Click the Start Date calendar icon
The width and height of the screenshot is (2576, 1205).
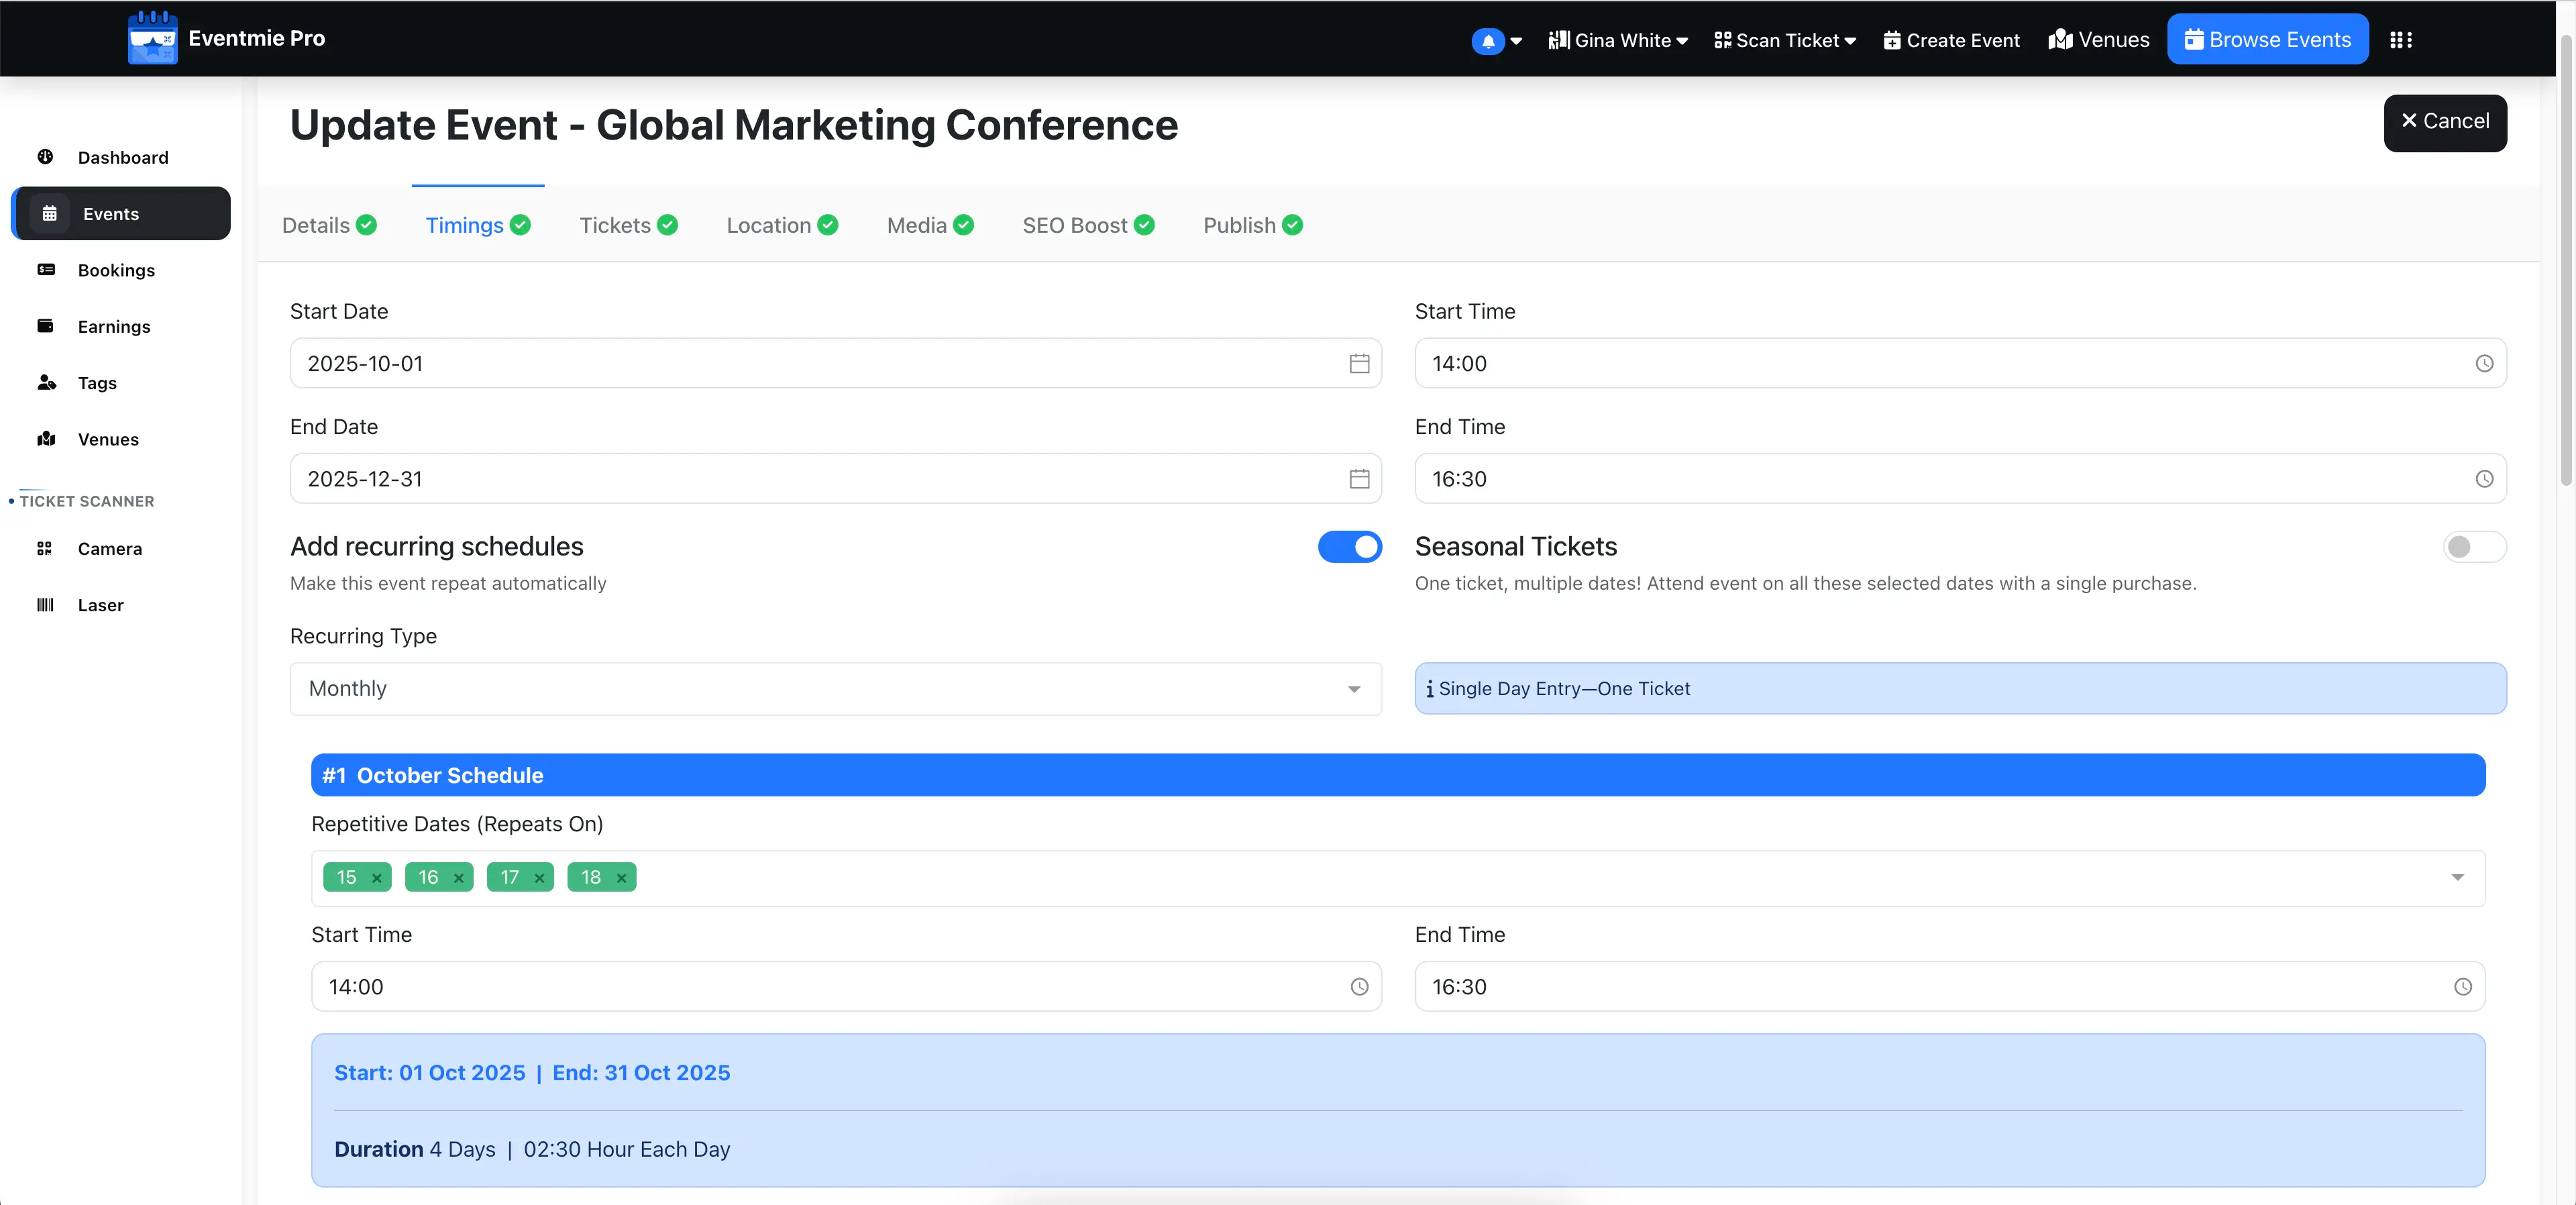[x=1358, y=363]
